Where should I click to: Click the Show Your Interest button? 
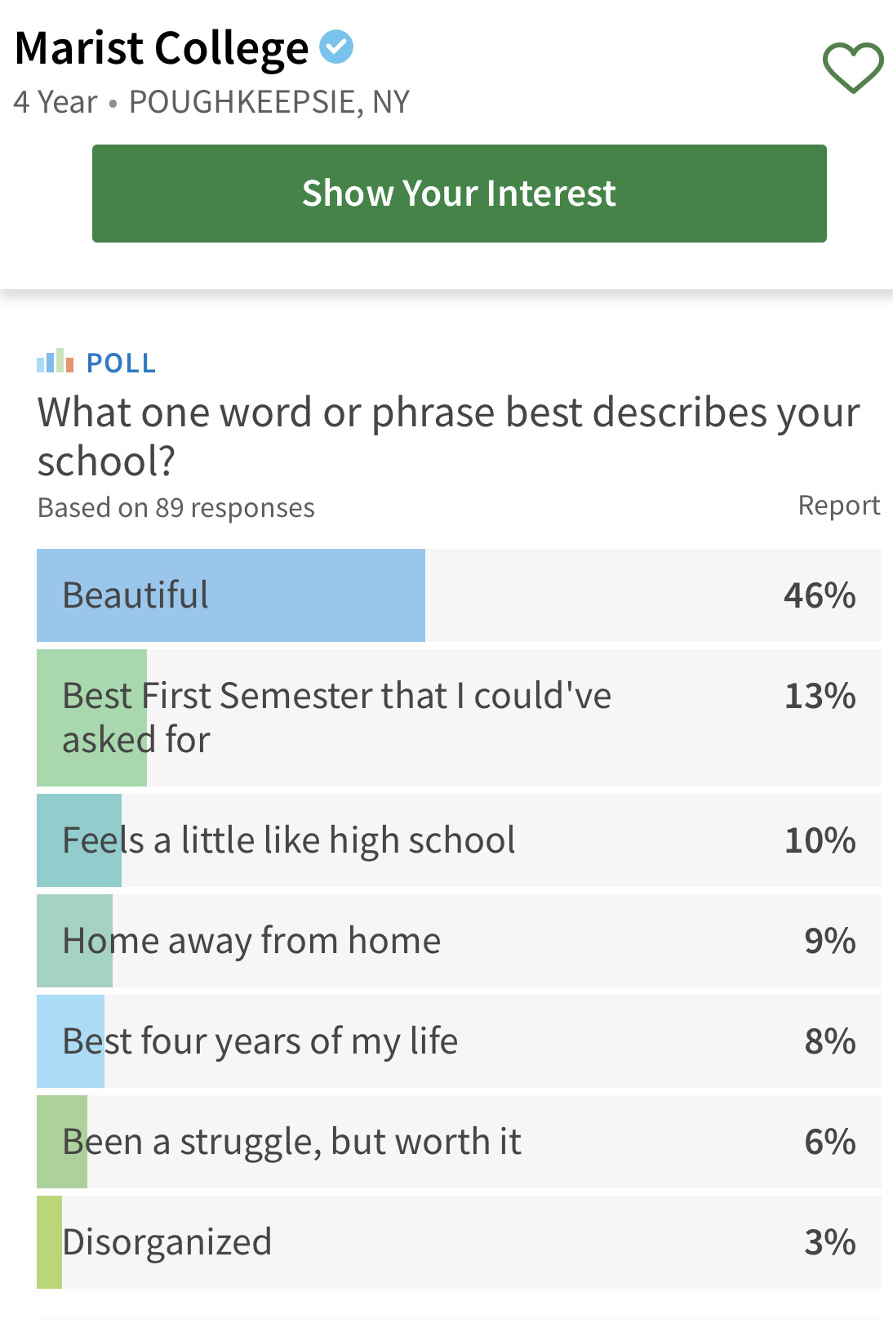point(460,194)
